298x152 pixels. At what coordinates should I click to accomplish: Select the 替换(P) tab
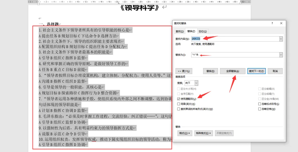click(x=191, y=31)
